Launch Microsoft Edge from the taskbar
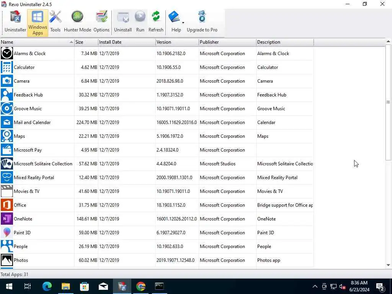Screen dimensions: 392x294 click(47, 286)
